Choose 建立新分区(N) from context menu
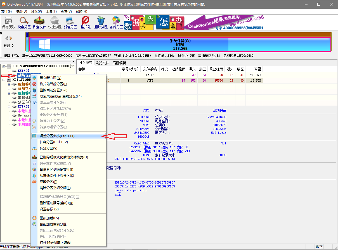This screenshot has width=338, height=250. 69,78
